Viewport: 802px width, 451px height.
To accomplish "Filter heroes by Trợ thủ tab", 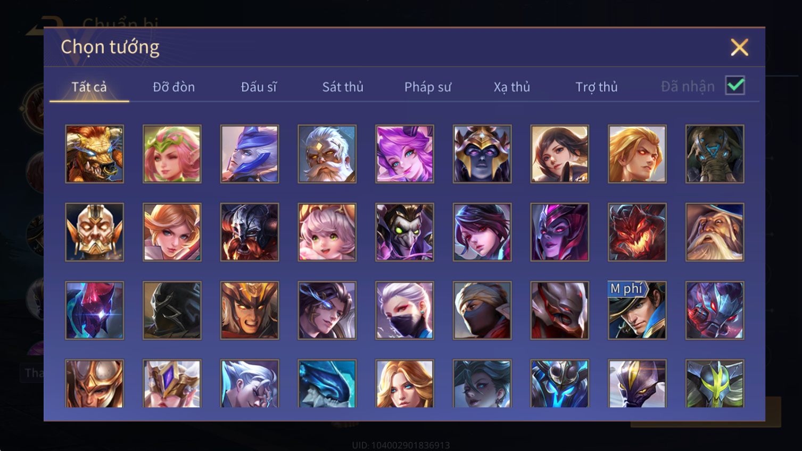I will (596, 87).
